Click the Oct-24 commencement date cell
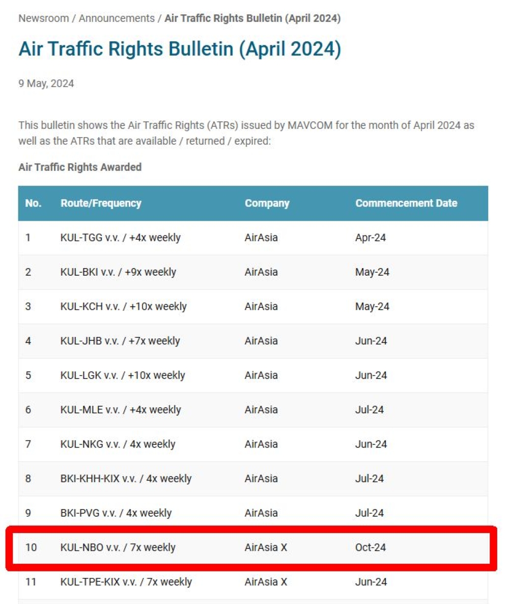The width and height of the screenshot is (509, 604). 370,547
